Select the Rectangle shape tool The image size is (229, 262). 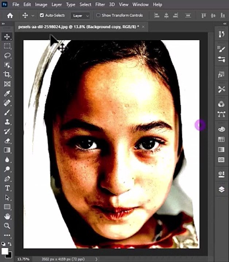click(7, 207)
